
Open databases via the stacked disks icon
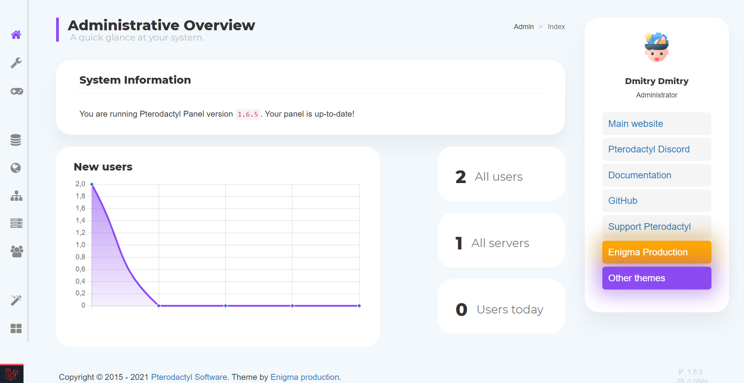tap(16, 140)
